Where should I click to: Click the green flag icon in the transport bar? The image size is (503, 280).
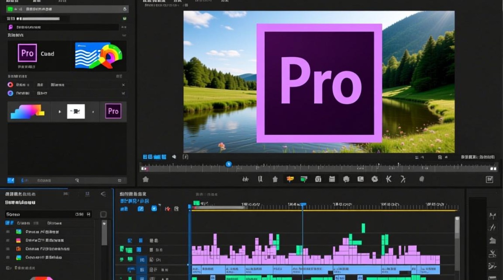pyautogui.click(x=304, y=179)
